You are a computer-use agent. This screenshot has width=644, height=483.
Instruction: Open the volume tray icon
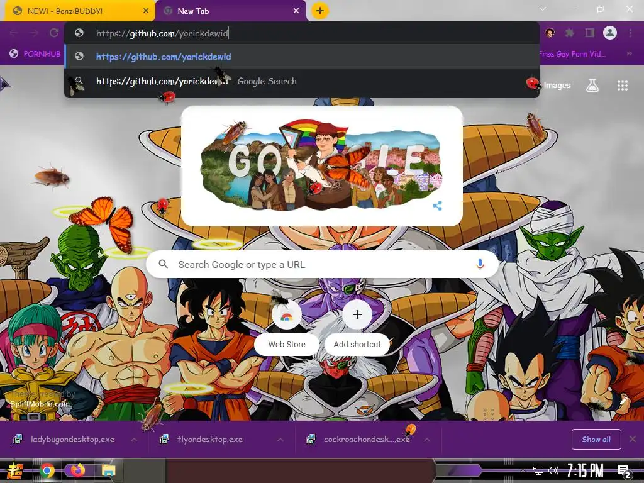[x=553, y=470]
